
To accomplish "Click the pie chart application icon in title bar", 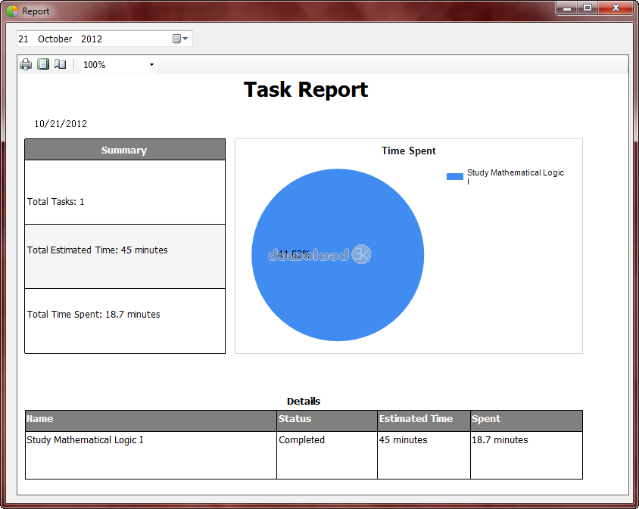I will tap(12, 11).
